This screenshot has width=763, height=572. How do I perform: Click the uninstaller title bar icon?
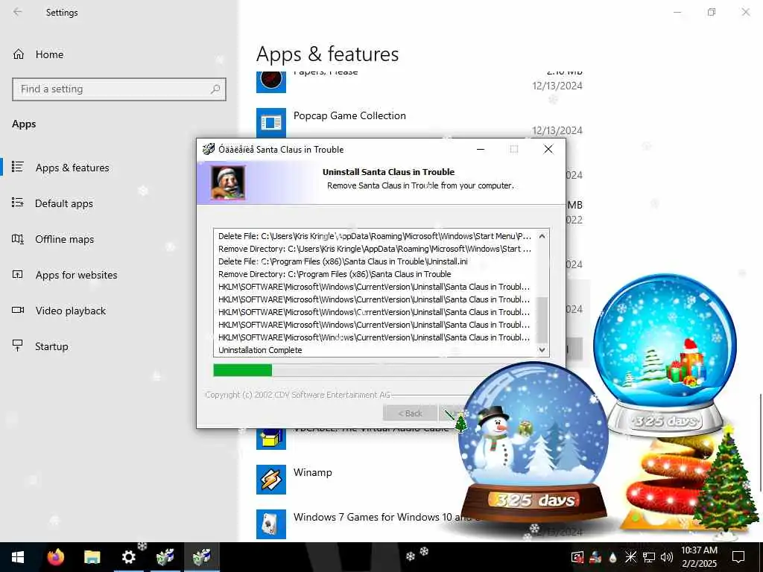coord(209,149)
